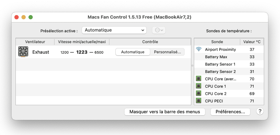280x135 pixels.
Task: Open the preset options ellipsis menu
Action: pos(159,30)
